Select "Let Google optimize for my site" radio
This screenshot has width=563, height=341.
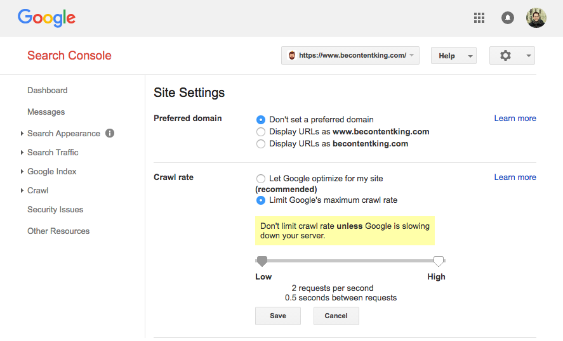(261, 179)
